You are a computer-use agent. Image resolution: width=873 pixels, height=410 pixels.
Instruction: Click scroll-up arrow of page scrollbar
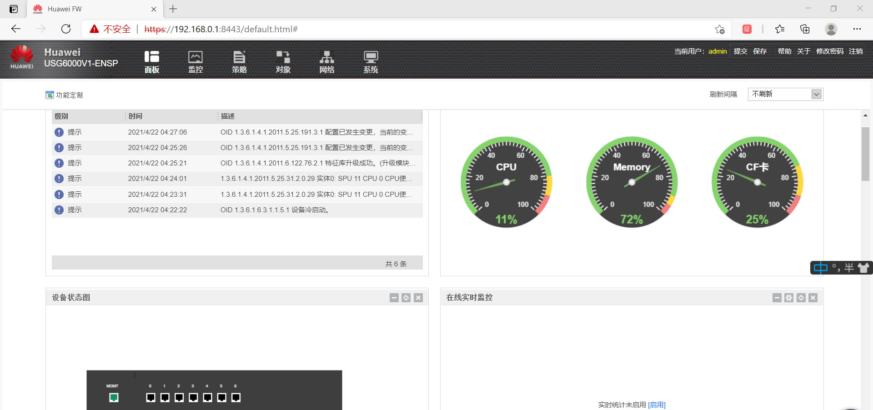[865, 115]
